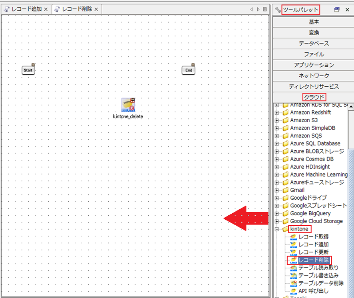Image resolution: width=354 pixels, height=298 pixels.
Task: Expand the Google Cloud Storage node
Action: 277,221
